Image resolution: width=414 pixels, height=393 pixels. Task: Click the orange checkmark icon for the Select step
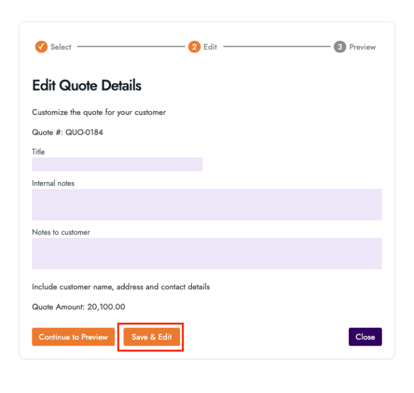(x=41, y=47)
